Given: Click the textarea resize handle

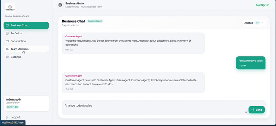Looking at the screenshot, I should point(246,112).
